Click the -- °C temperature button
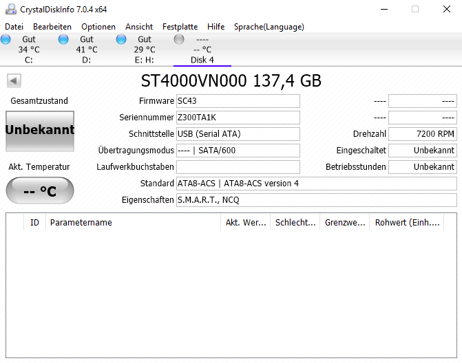462x363 pixels. pos(40,190)
